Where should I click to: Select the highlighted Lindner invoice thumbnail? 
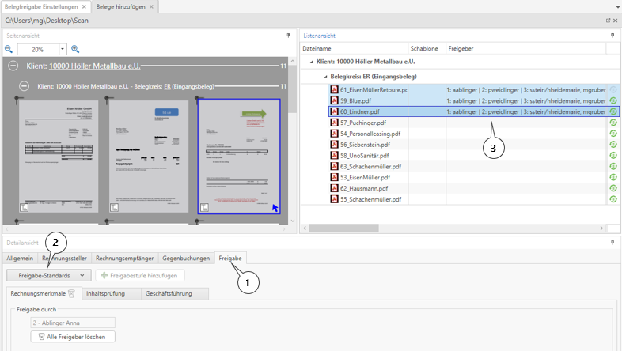tap(239, 157)
